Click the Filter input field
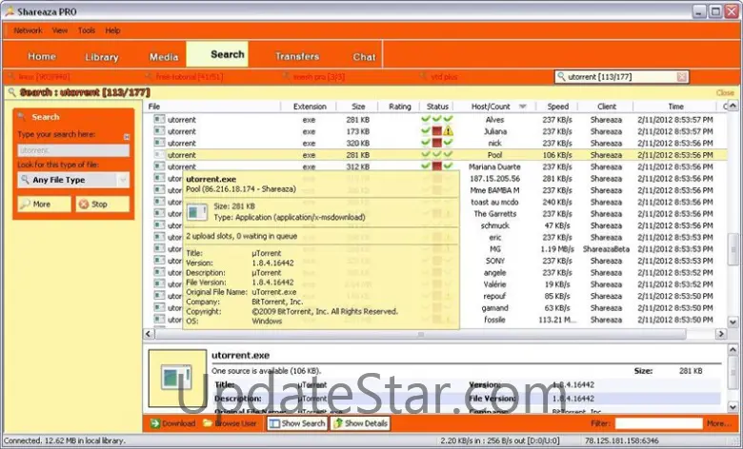This screenshot has width=743, height=449. pyautogui.click(x=658, y=423)
